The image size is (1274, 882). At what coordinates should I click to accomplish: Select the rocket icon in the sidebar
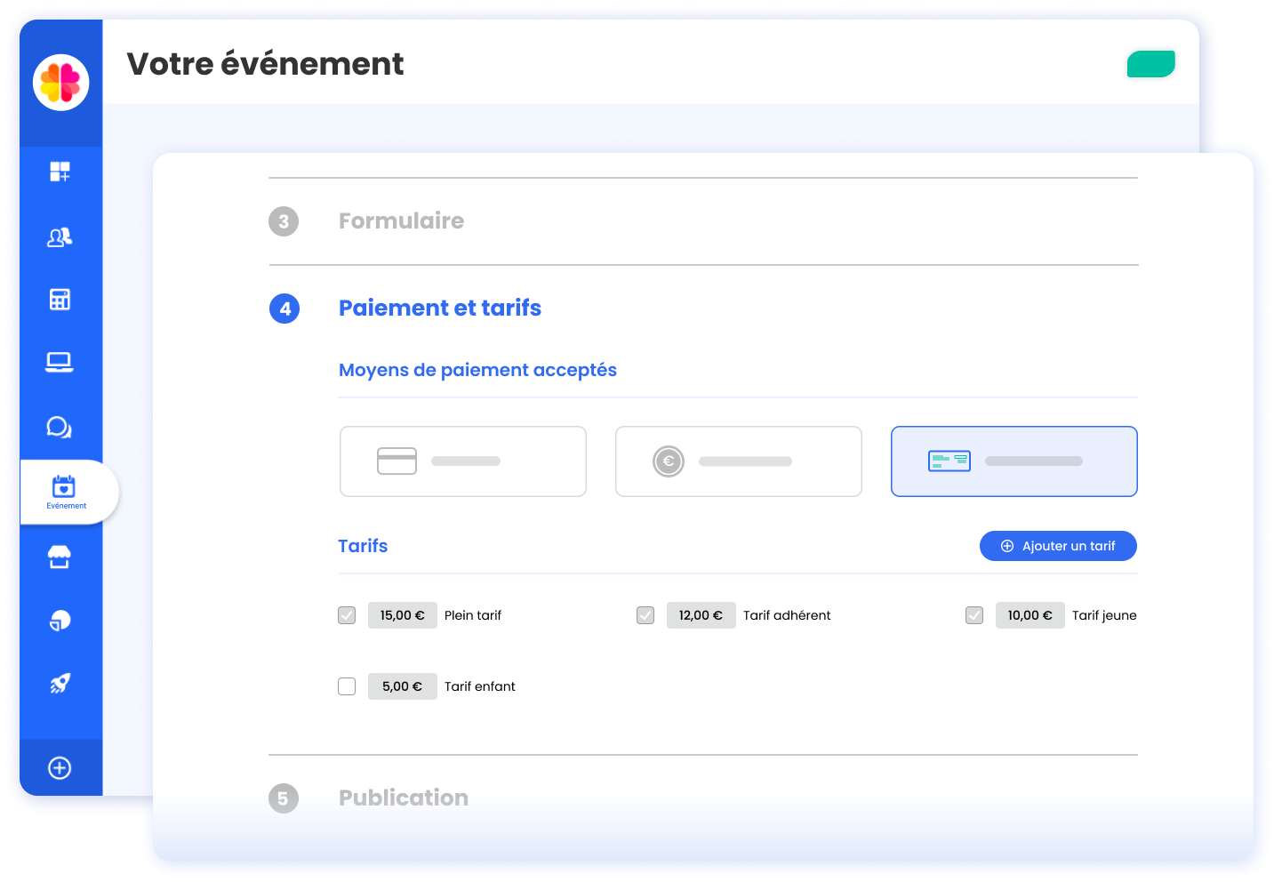(x=60, y=683)
